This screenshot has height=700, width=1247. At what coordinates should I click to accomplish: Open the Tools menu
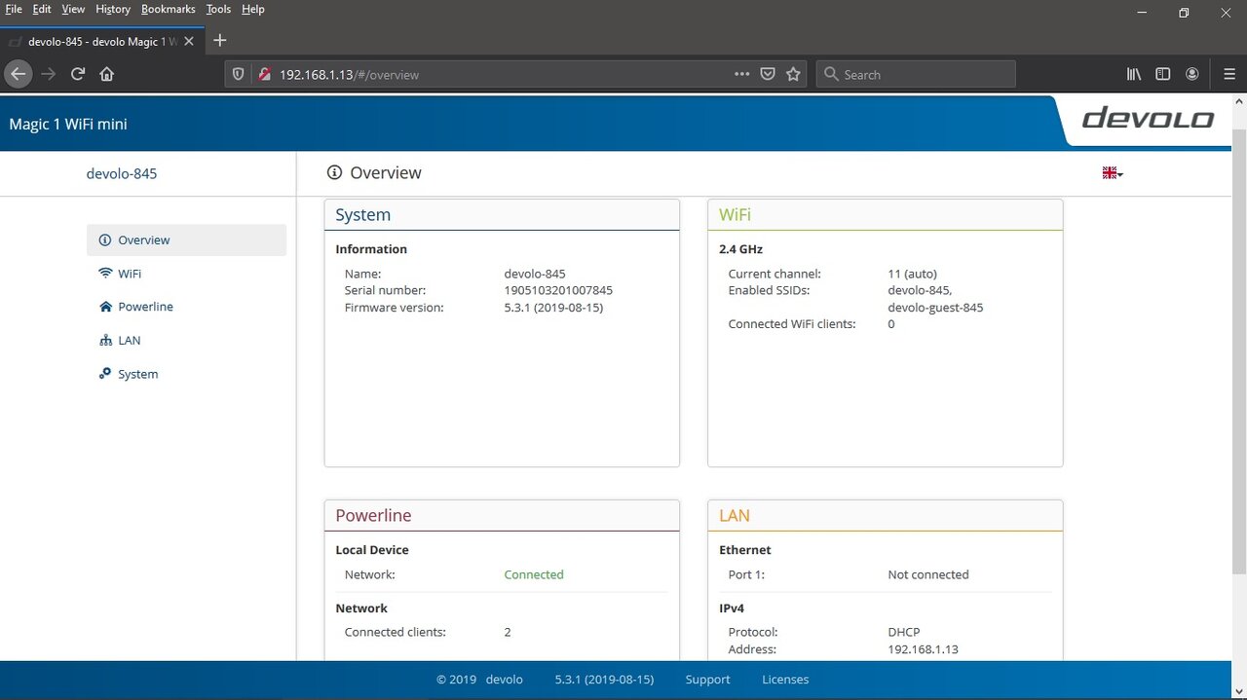pos(218,9)
